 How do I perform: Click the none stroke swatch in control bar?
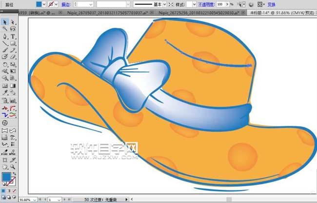click(51, 4)
